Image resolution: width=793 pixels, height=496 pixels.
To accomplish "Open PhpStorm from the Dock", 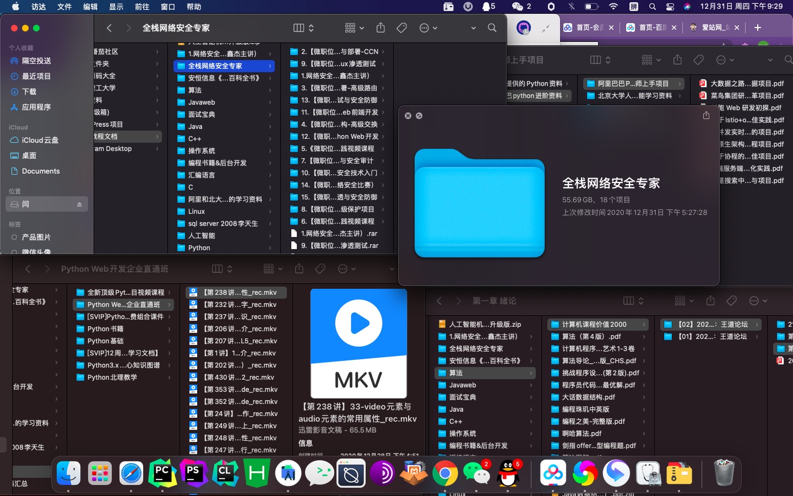I will 194,473.
